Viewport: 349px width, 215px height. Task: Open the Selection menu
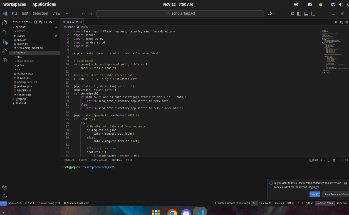click(40, 13)
